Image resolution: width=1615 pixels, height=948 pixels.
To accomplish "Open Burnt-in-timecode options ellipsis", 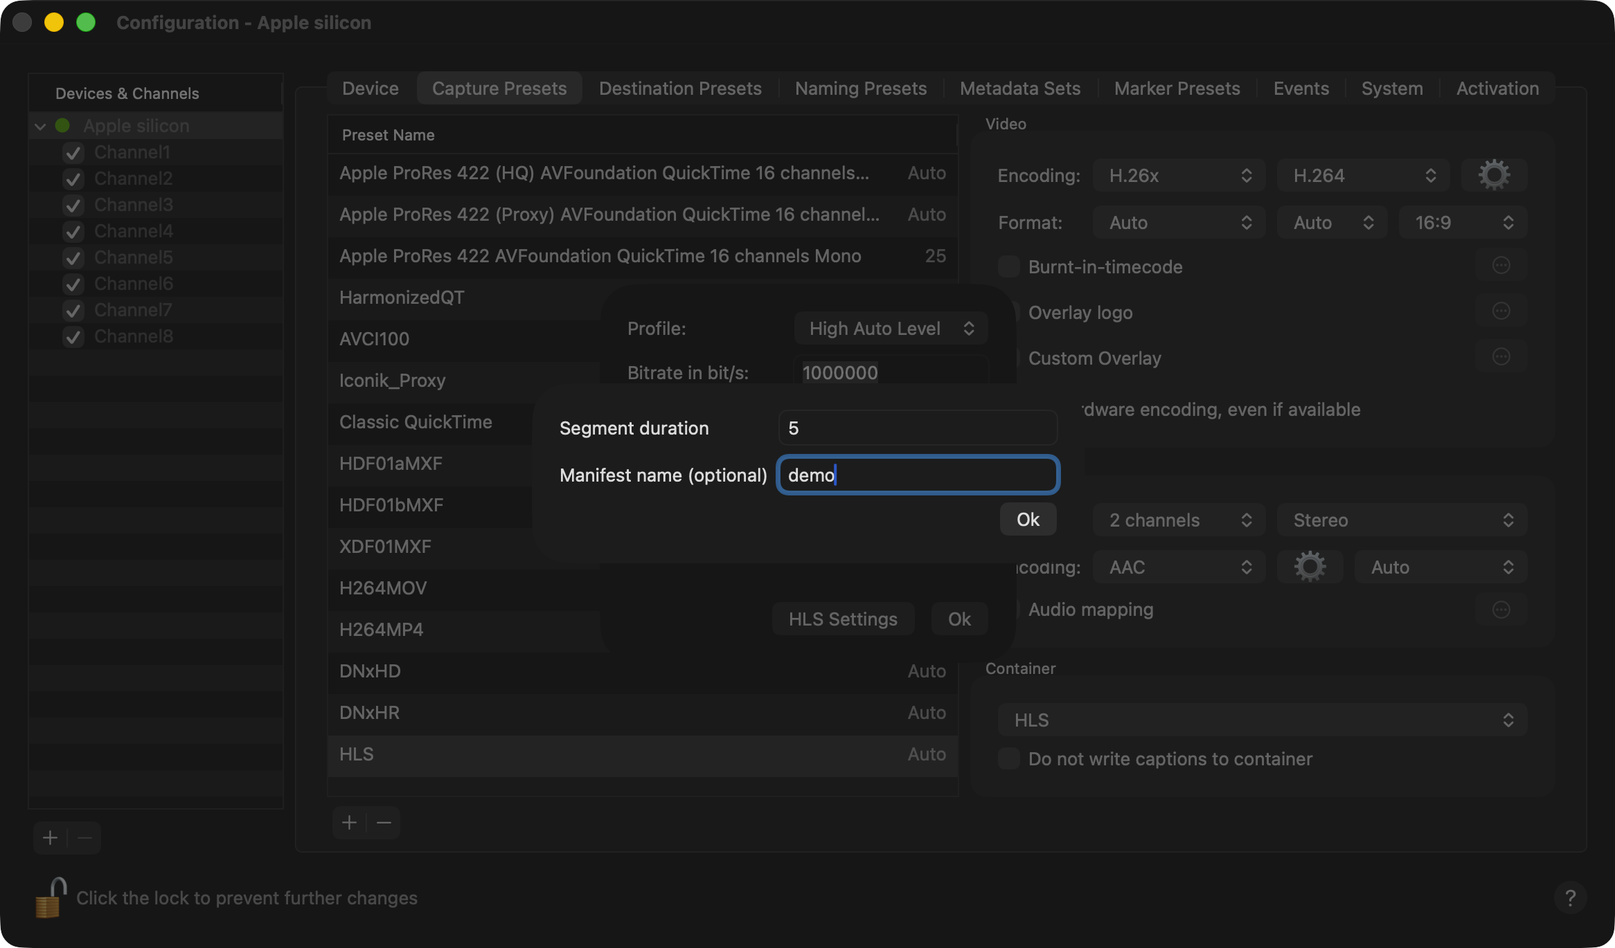I will 1501,266.
